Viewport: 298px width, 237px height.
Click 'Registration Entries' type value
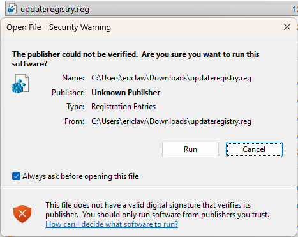click(x=124, y=107)
